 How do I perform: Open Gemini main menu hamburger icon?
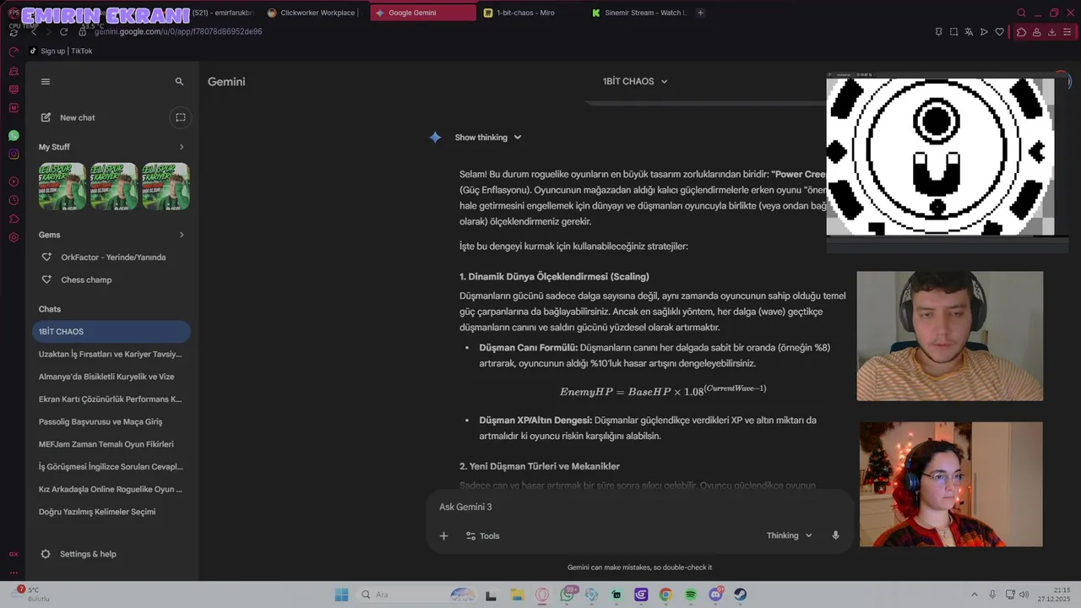[46, 82]
